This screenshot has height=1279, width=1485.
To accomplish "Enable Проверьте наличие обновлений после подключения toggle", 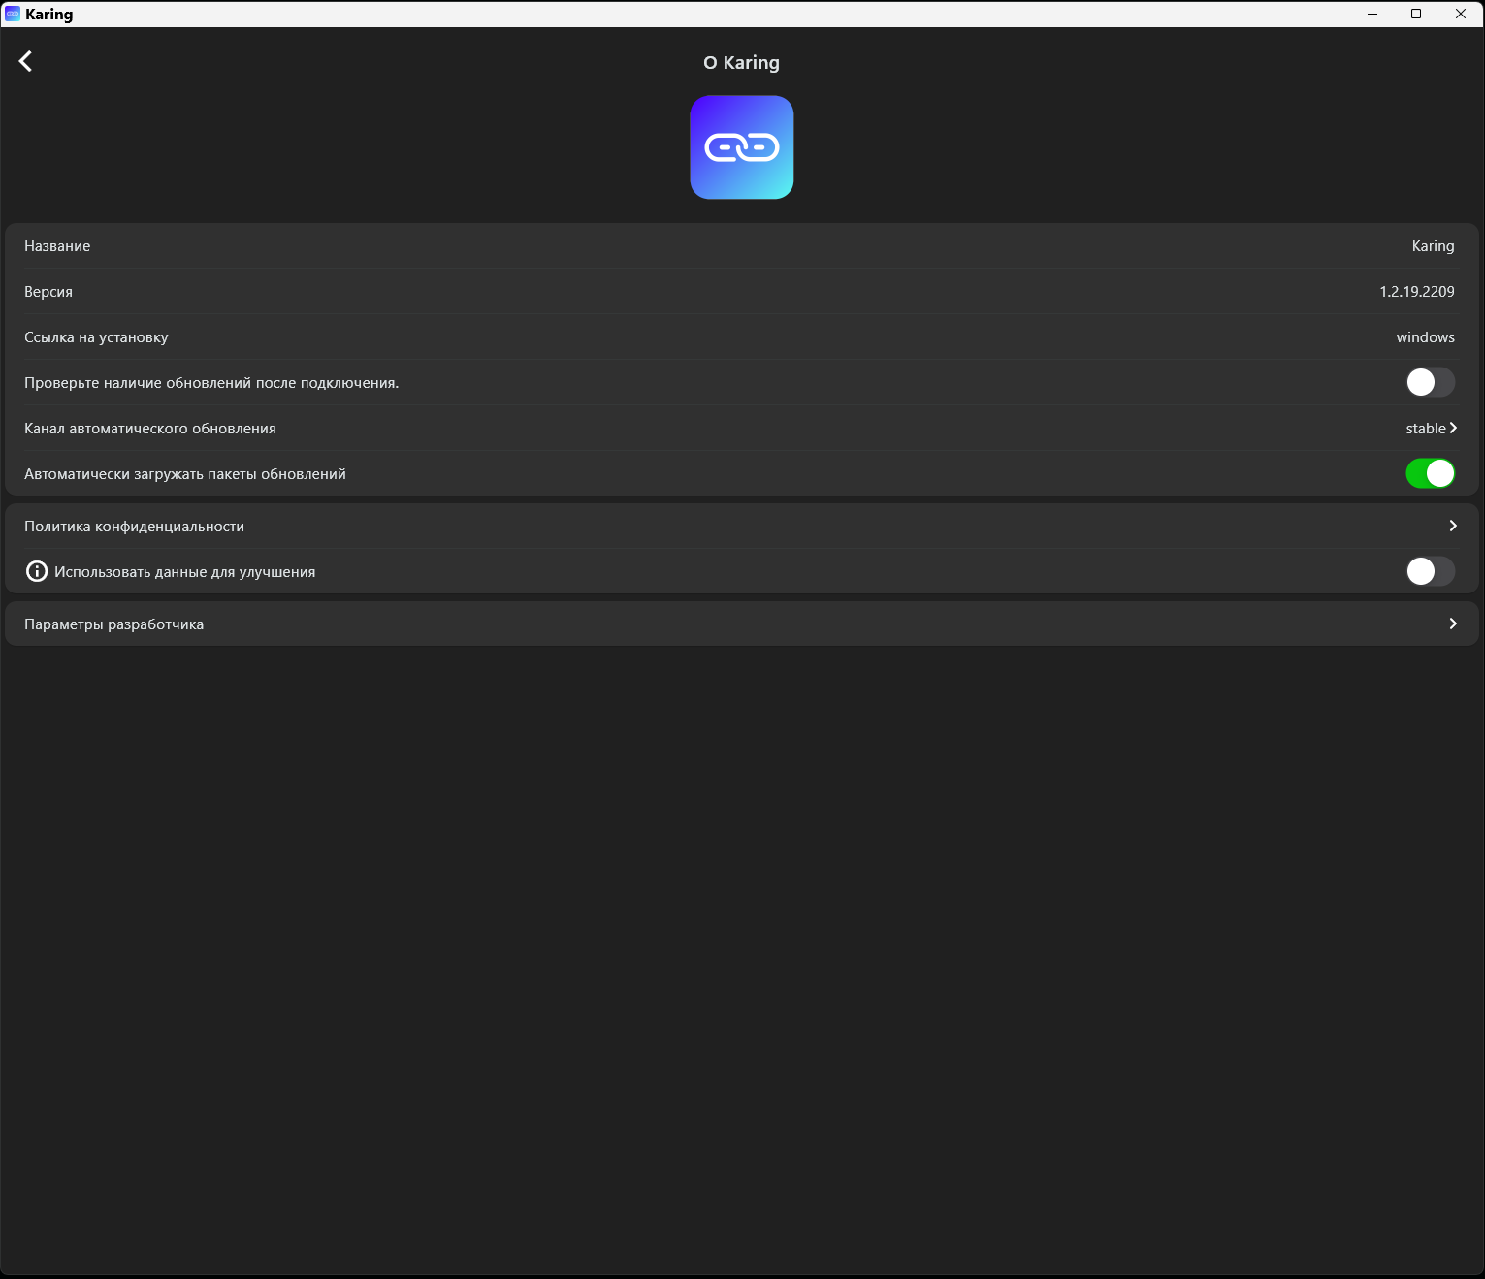I will (x=1430, y=382).
